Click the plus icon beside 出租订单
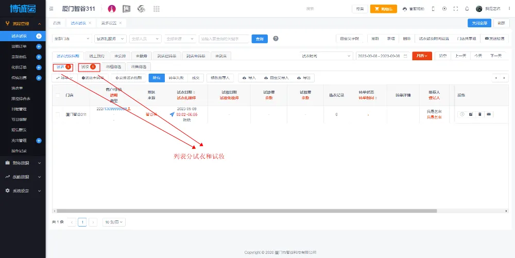Viewport: 515px width, 258px height. pos(39,46)
